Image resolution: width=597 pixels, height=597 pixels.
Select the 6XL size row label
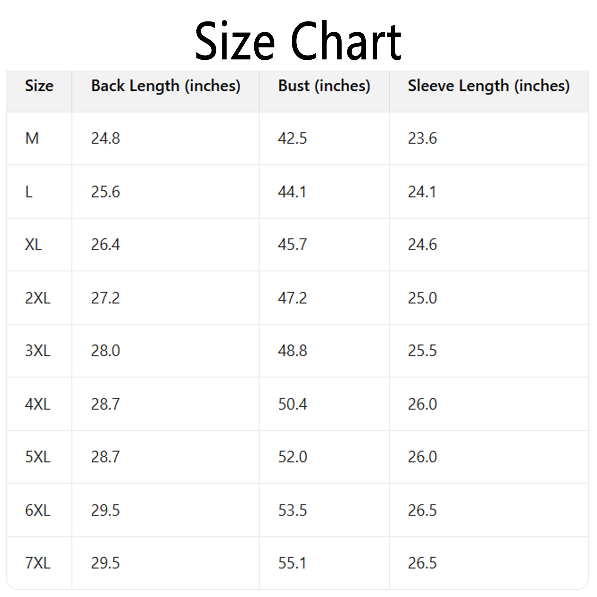click(37, 510)
